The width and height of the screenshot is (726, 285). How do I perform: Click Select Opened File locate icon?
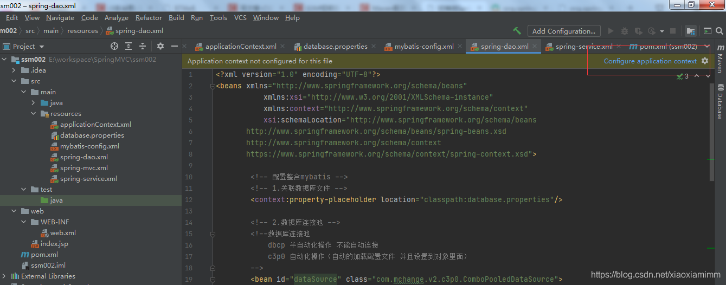coord(114,47)
